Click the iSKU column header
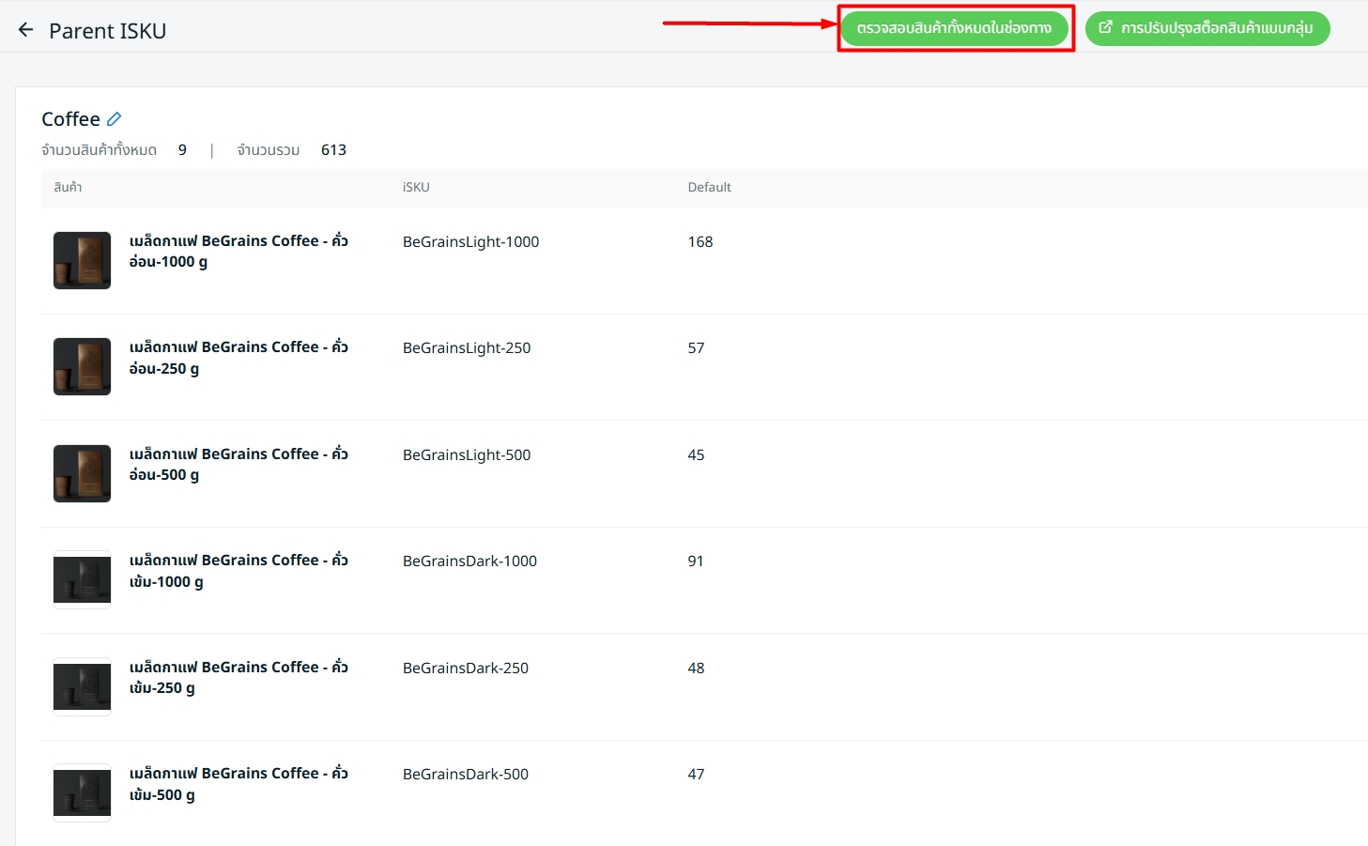Screen dimensions: 1368x846 (x=416, y=187)
